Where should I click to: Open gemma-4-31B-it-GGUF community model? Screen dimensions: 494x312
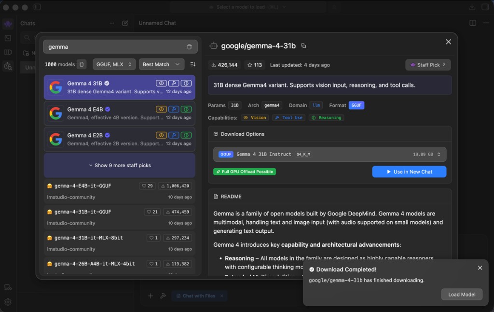click(120, 217)
